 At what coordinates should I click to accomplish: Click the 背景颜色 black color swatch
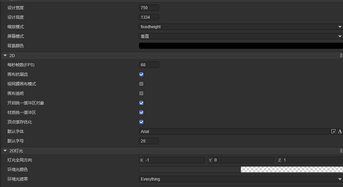241,46
